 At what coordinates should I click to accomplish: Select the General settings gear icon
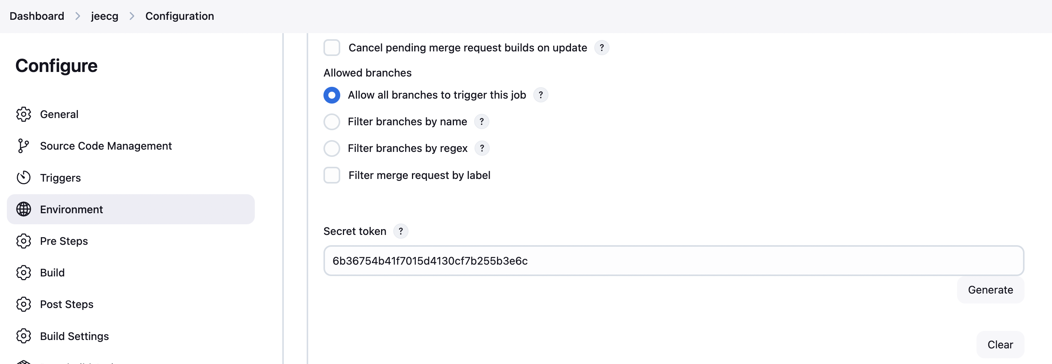[x=24, y=114]
